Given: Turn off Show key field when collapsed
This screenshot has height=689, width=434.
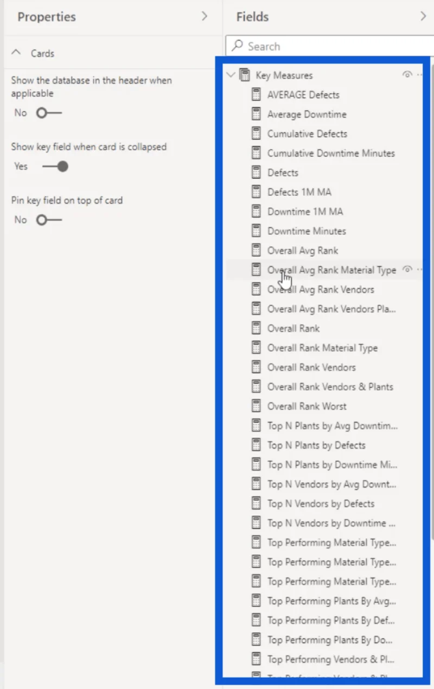Looking at the screenshot, I should tap(55, 166).
